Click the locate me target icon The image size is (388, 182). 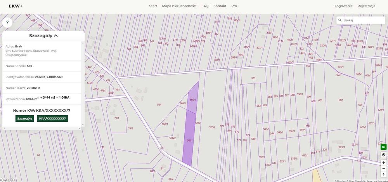384,154
